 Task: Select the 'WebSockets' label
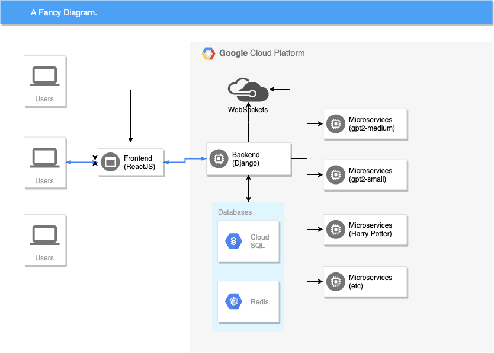(248, 110)
